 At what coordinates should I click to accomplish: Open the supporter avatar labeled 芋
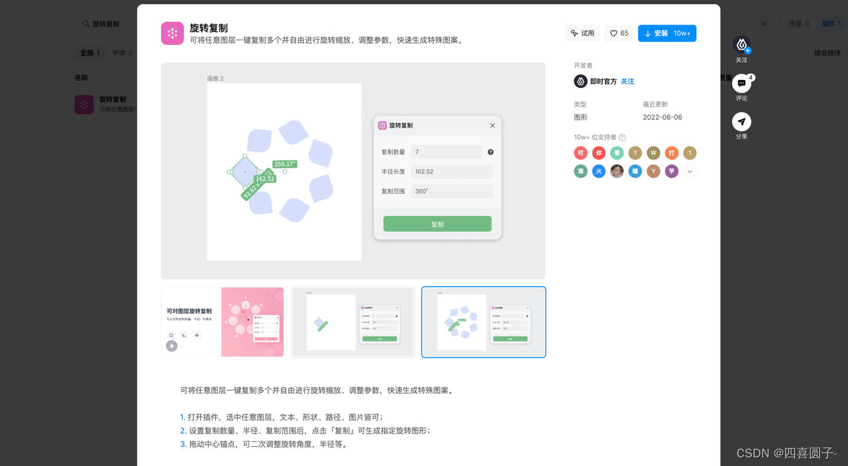pos(672,171)
